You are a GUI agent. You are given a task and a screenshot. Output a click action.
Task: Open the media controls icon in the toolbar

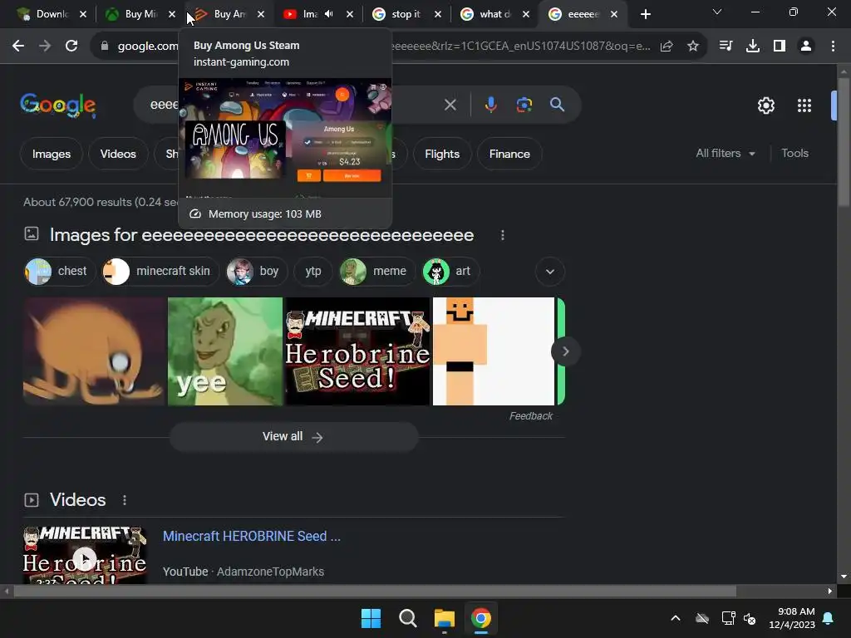(x=726, y=47)
